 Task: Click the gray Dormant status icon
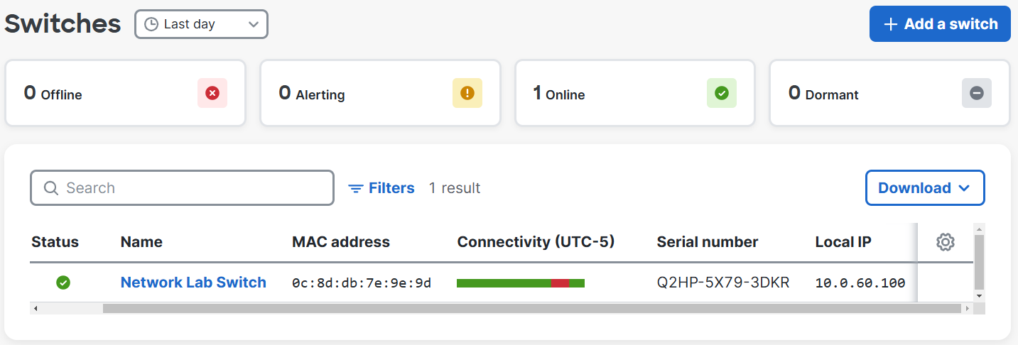coord(977,93)
